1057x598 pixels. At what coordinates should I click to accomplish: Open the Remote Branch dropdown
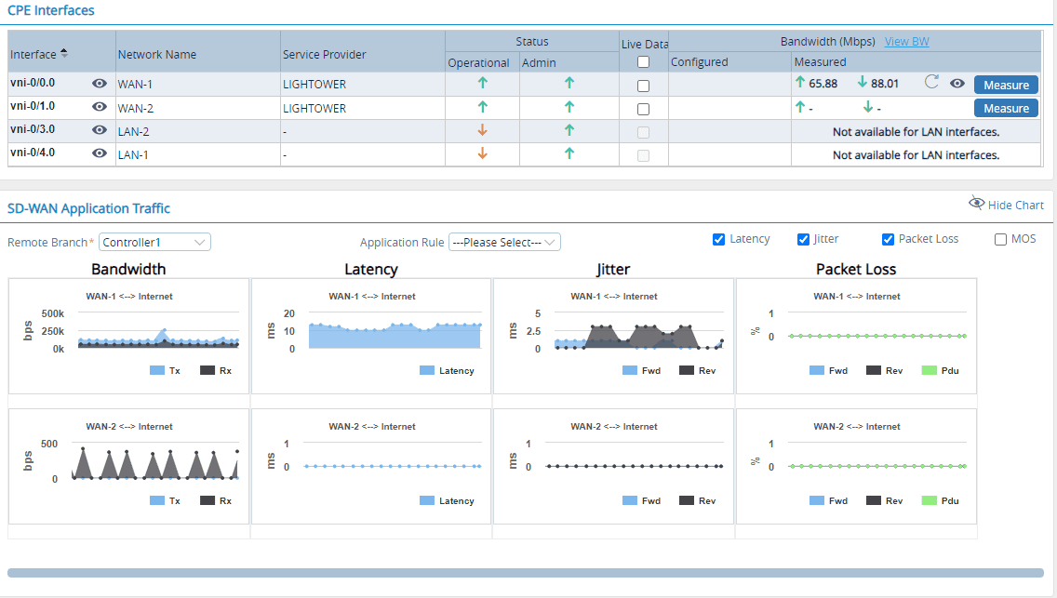click(x=154, y=241)
